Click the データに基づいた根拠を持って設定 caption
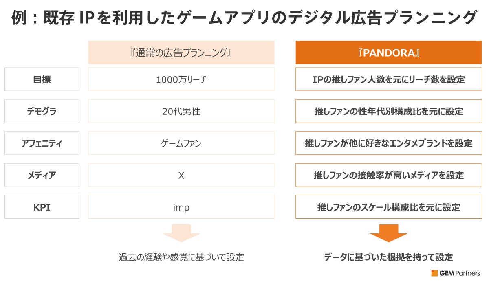 388,257
